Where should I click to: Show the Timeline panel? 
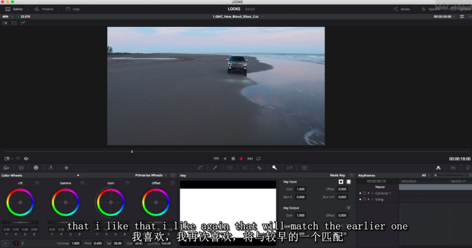[44, 9]
